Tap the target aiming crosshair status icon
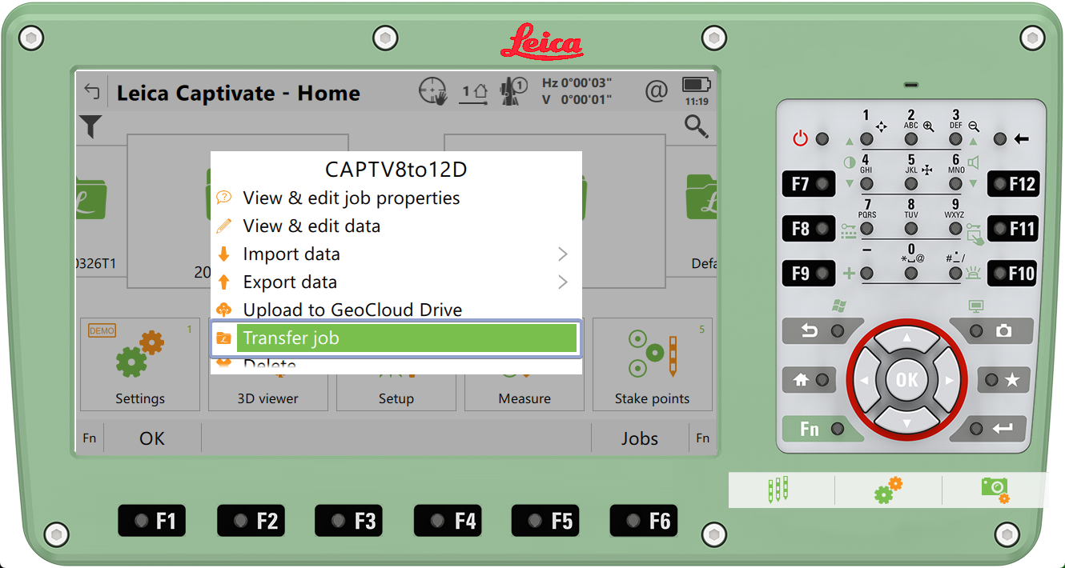 [x=432, y=91]
